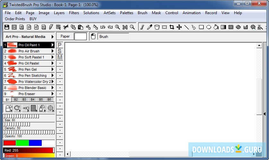This screenshot has width=269, height=160.
Task: Open the Filters menu
Action: tap(74, 13)
